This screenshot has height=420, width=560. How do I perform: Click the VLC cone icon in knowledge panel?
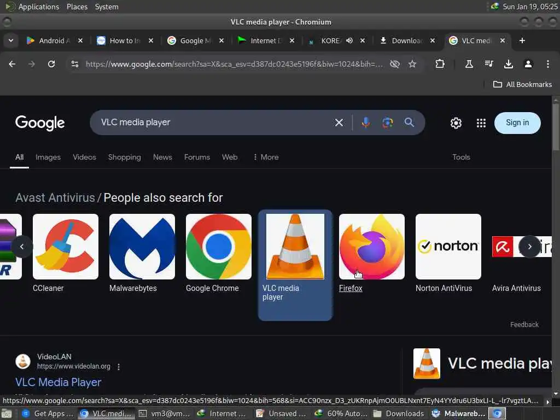[x=427, y=364]
